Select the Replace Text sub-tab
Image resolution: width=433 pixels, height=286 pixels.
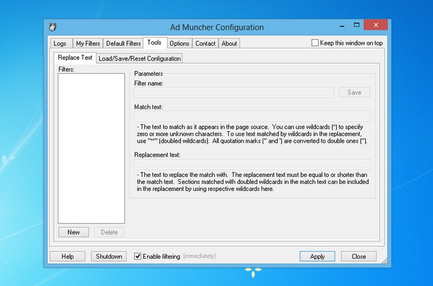click(x=75, y=57)
